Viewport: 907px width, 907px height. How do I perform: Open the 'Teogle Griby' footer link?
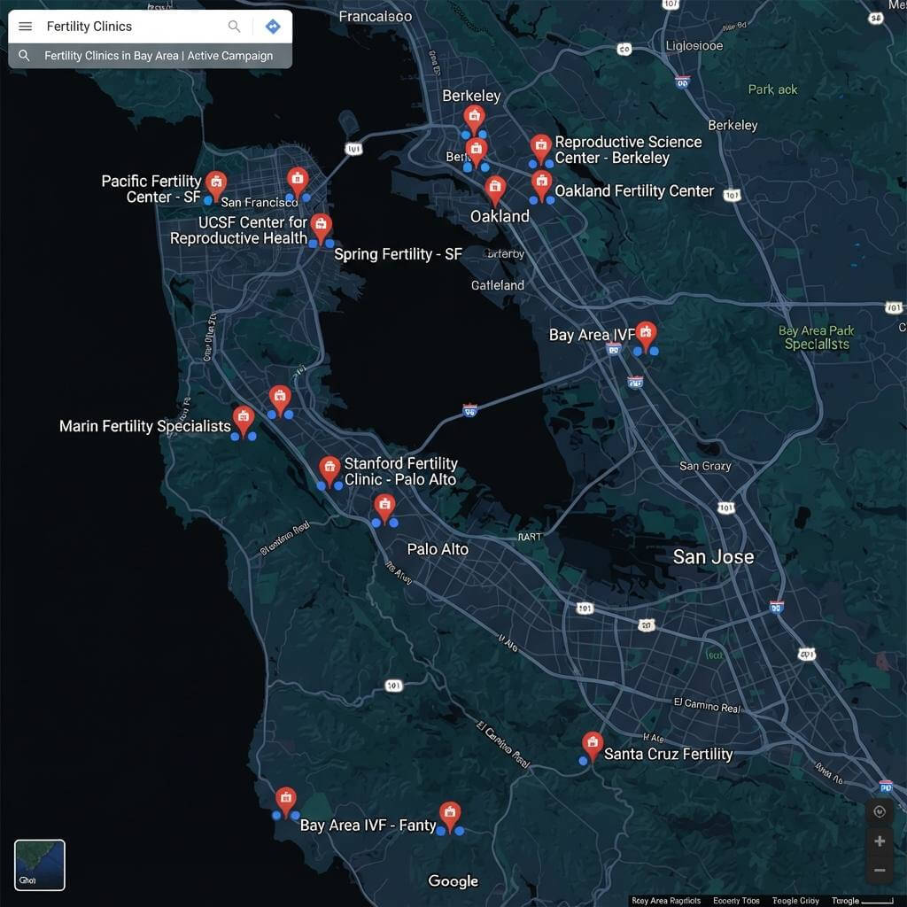[x=795, y=901]
